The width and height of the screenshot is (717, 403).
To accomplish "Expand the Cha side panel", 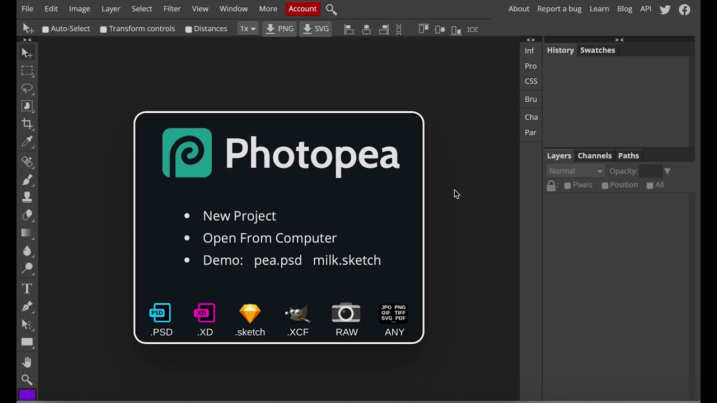I will (x=531, y=117).
